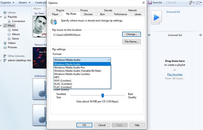Open the Stream menu dropdown
Image resolution: width=203 pixels, height=130 pixels.
pos(24,3)
